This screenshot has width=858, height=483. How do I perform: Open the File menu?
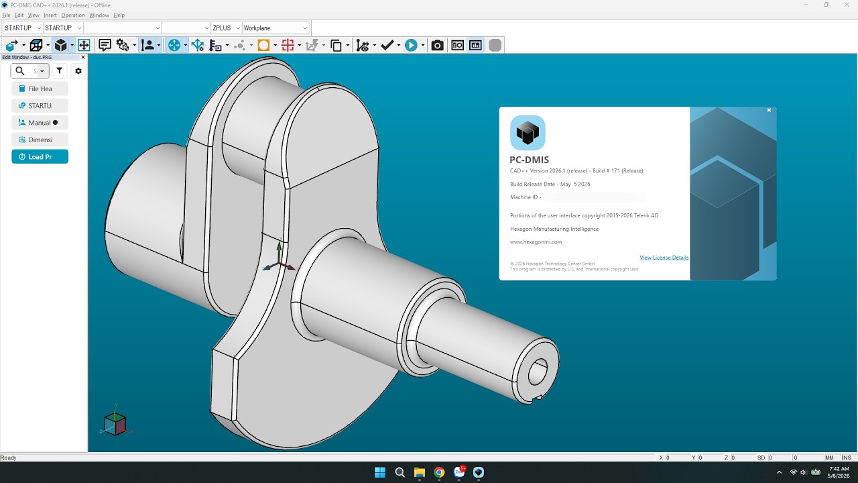(x=6, y=15)
